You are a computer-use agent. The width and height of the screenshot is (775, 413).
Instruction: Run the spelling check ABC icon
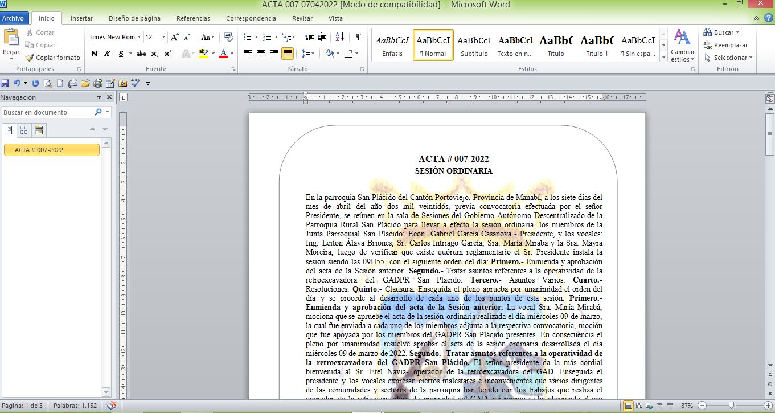pos(135,83)
